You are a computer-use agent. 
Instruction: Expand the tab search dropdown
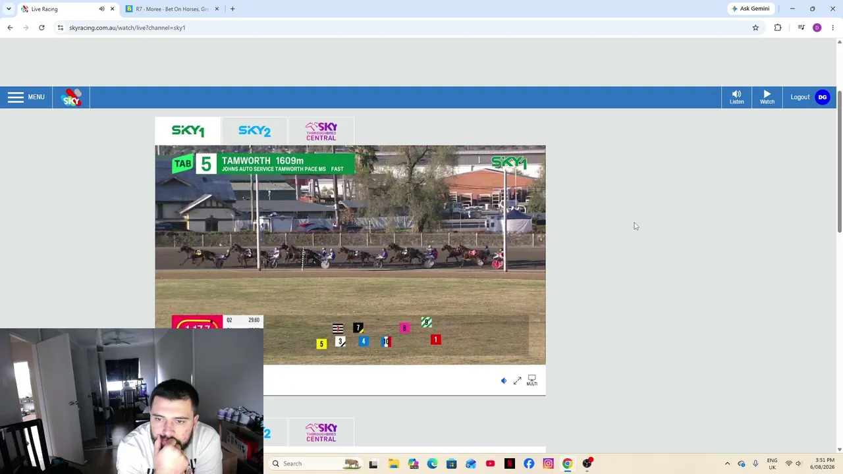(9, 9)
